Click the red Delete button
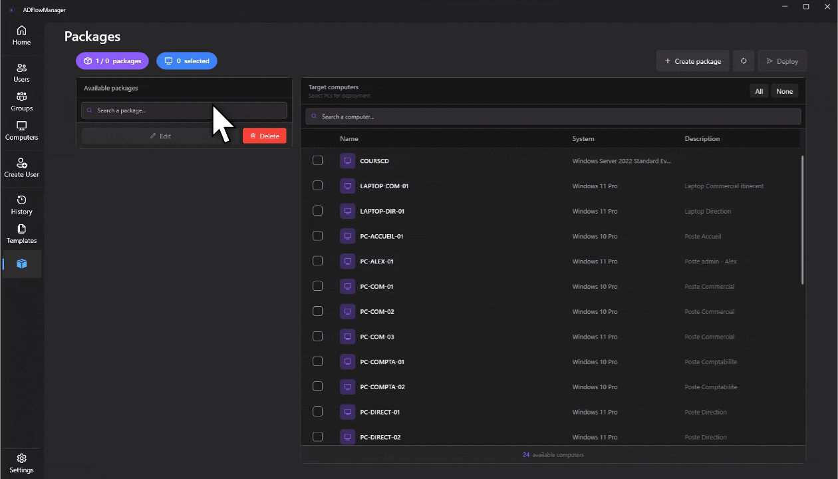Screen dimensions: 838x479 coord(264,136)
